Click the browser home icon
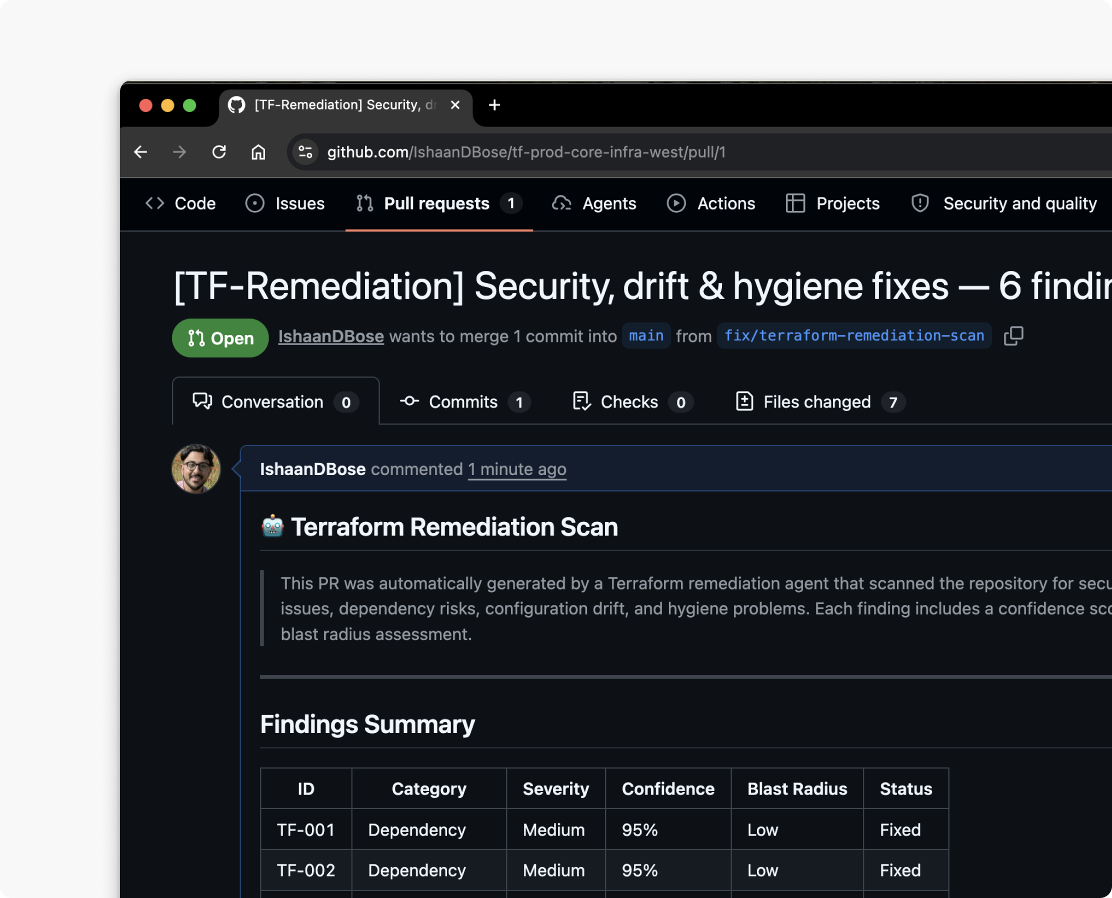 click(258, 152)
